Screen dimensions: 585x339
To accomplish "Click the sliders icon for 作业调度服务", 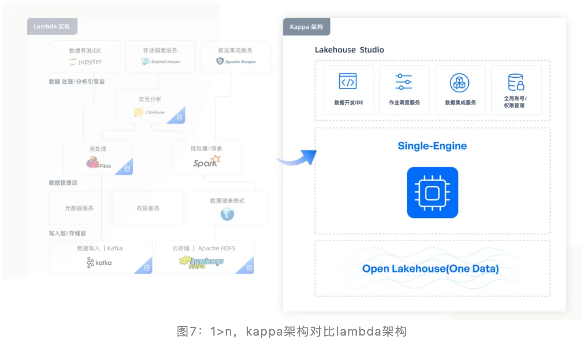I will [404, 82].
